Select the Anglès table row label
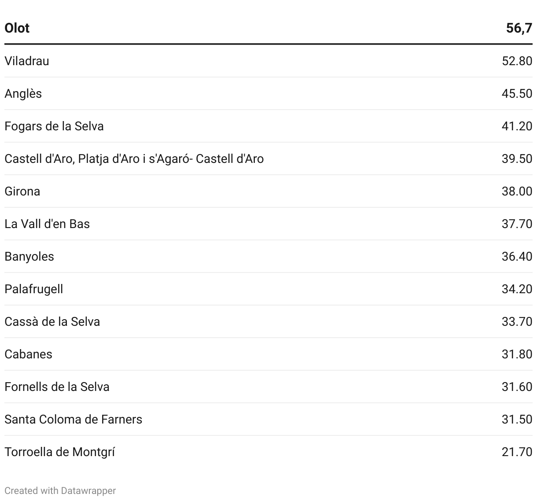The height and width of the screenshot is (501, 537). (23, 93)
